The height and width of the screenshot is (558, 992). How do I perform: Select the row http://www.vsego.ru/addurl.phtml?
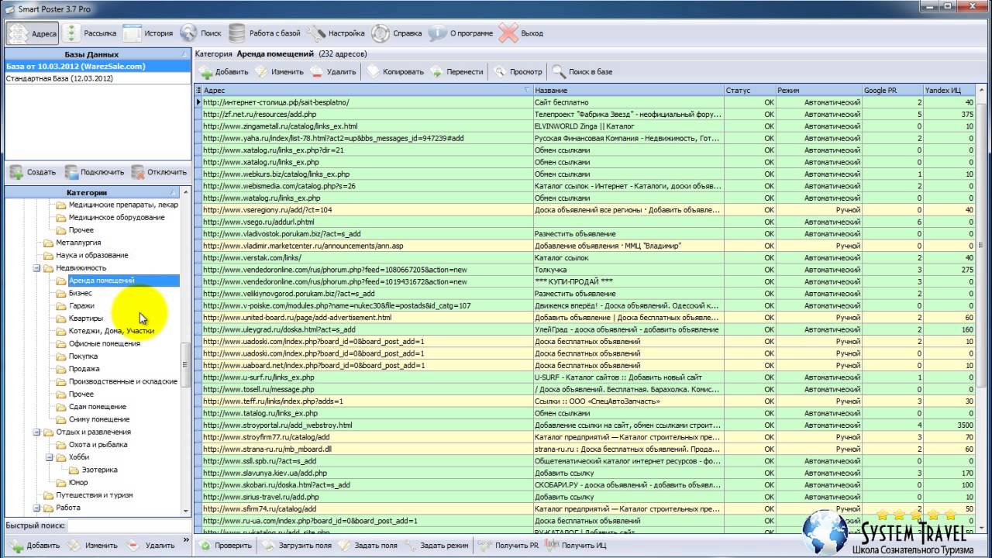(585, 222)
